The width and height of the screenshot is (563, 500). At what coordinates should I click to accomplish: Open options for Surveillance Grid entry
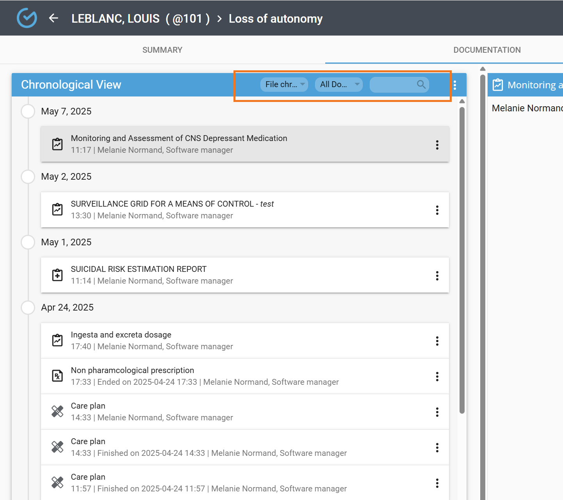click(x=437, y=210)
